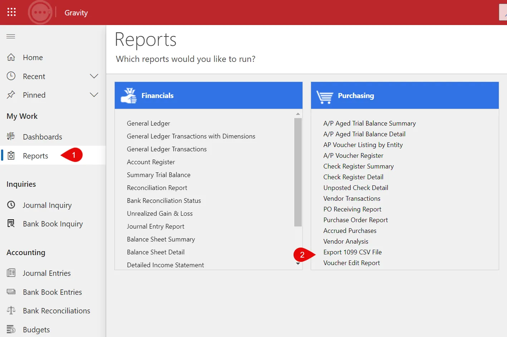This screenshot has width=507, height=337.
Task: Open Account Register report
Action: [151, 162]
